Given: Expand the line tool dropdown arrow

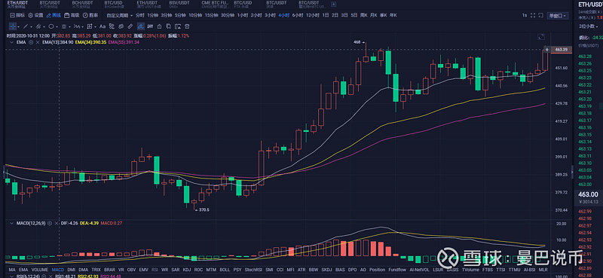Looking at the screenshot, I should pos(31,27).
